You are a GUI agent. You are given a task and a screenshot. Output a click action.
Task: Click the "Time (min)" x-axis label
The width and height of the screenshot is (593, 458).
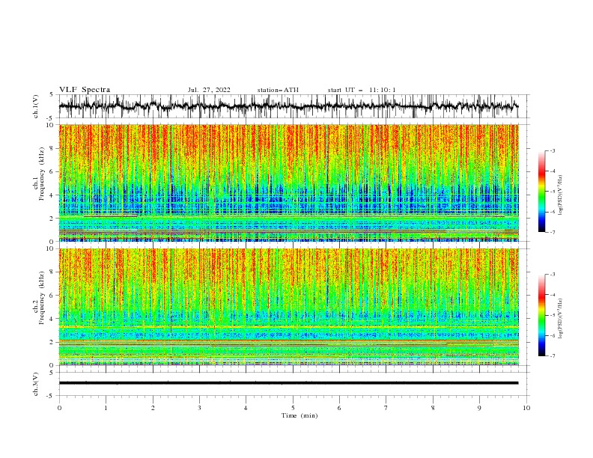tap(299, 415)
